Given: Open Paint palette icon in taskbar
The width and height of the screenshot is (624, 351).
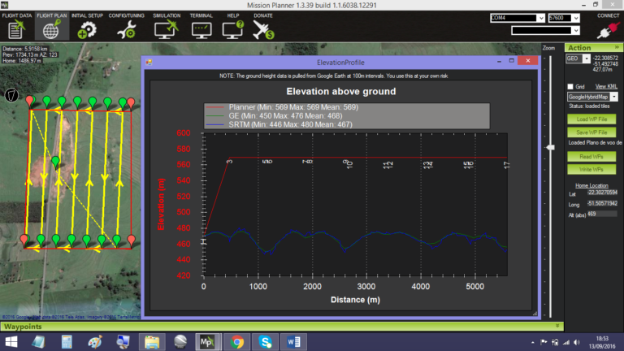Looking at the screenshot, I should pos(95,342).
